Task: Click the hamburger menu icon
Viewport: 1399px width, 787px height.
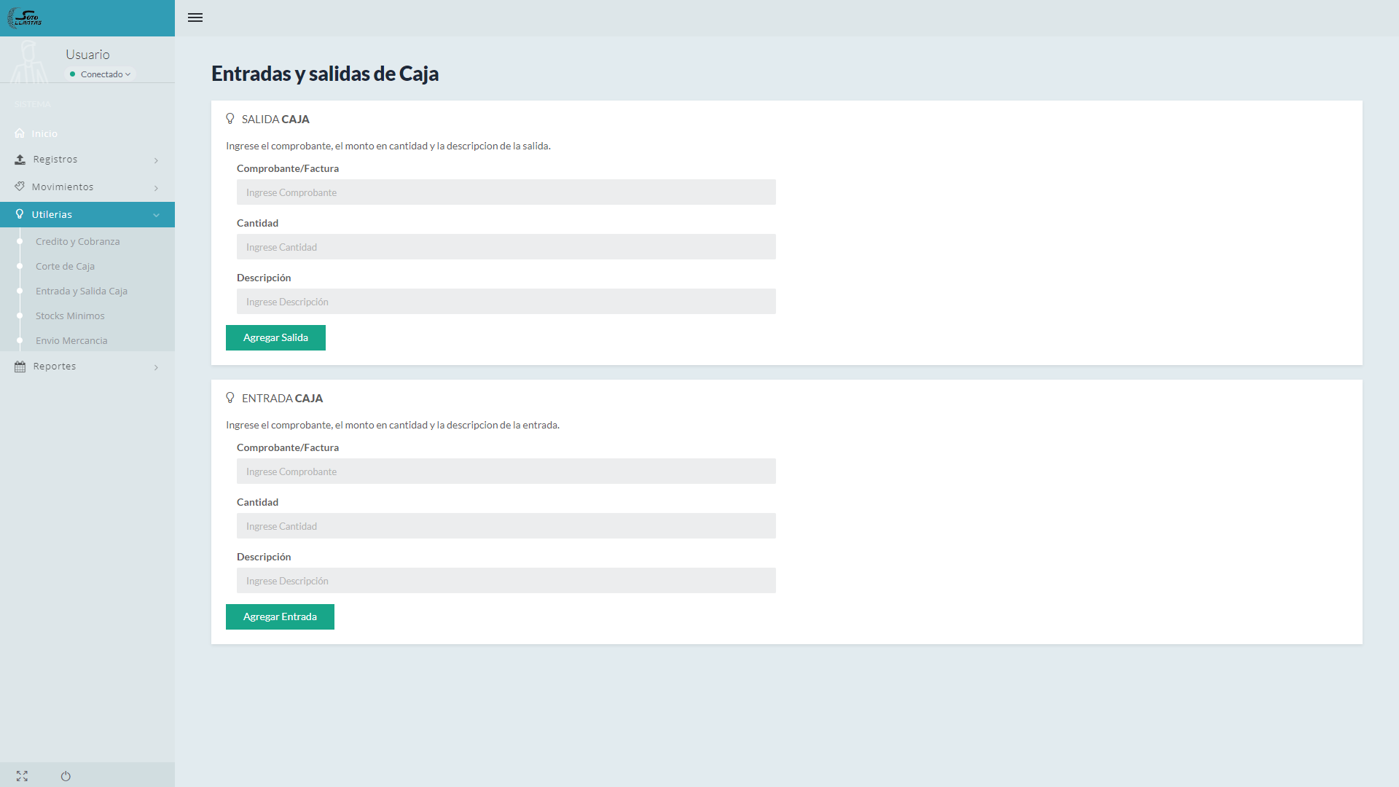Action: pos(195,17)
